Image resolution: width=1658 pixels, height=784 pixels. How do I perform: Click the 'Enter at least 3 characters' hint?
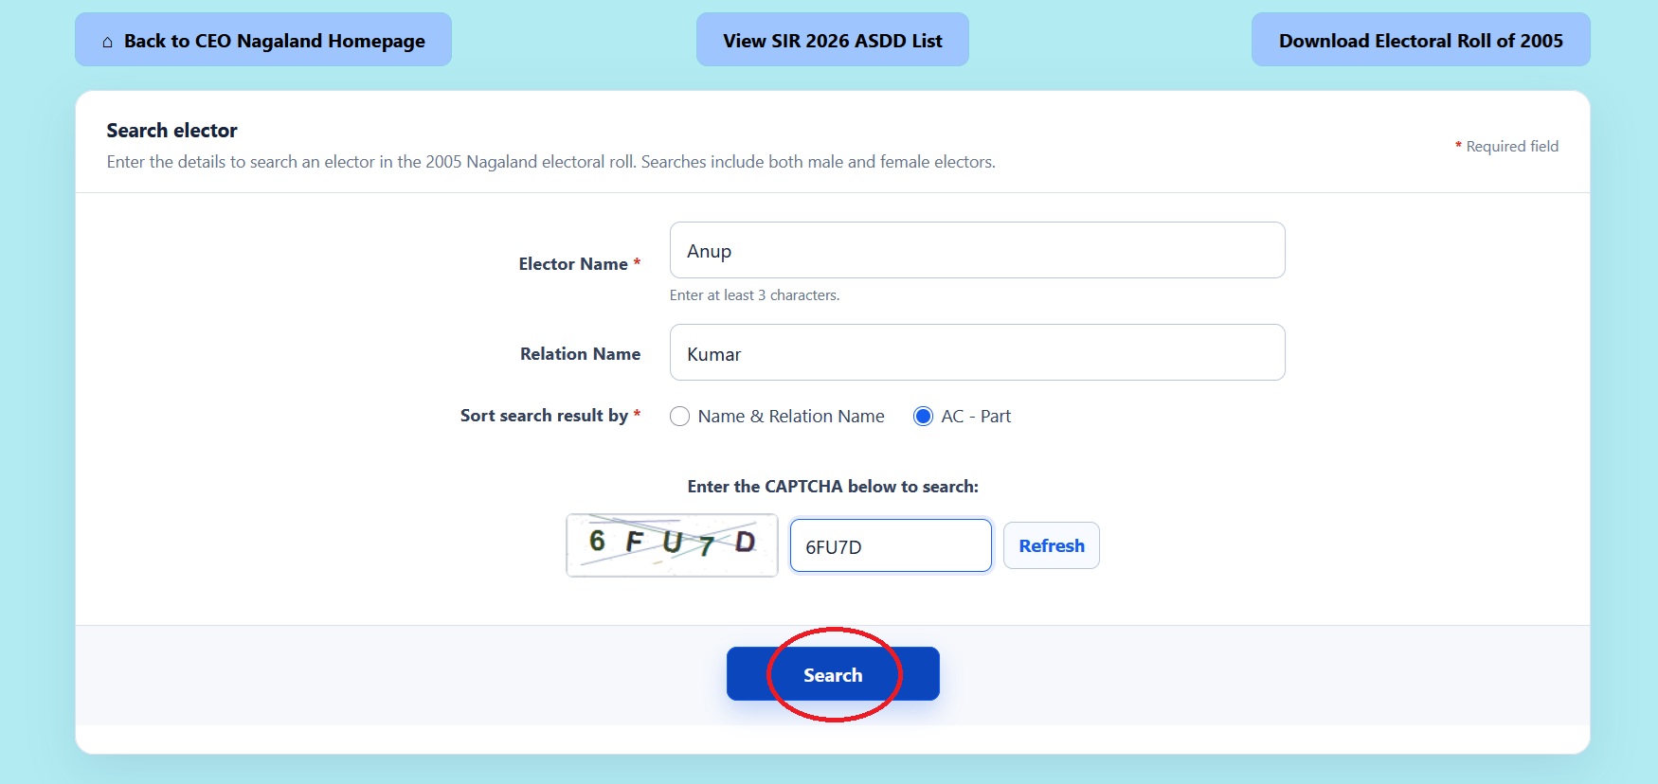coord(754,295)
